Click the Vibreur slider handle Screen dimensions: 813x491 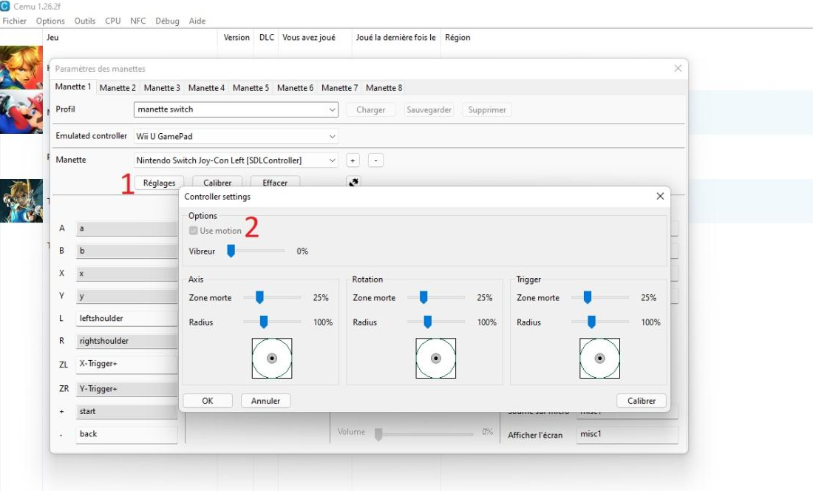pyautogui.click(x=231, y=251)
